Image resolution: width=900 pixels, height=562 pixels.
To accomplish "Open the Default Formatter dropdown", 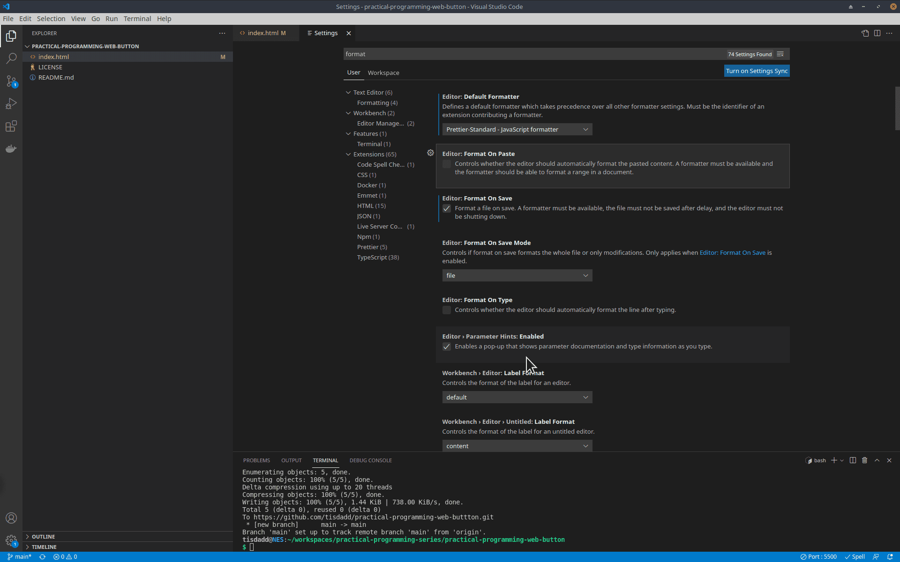I will [517, 129].
